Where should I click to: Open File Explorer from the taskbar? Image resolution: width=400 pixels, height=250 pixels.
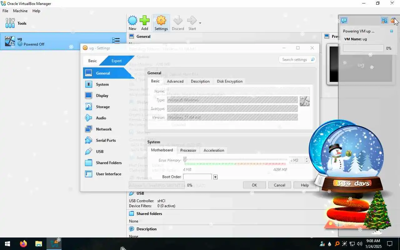point(38,244)
